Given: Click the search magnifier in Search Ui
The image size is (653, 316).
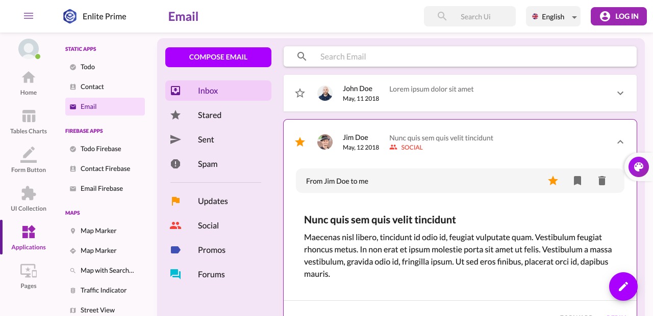Looking at the screenshot, I should [x=442, y=16].
